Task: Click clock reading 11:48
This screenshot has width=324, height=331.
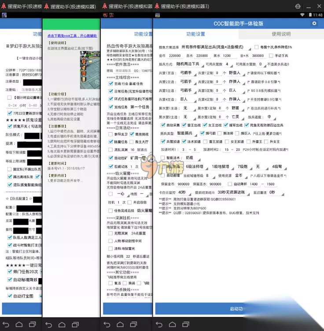Action: coord(317,15)
